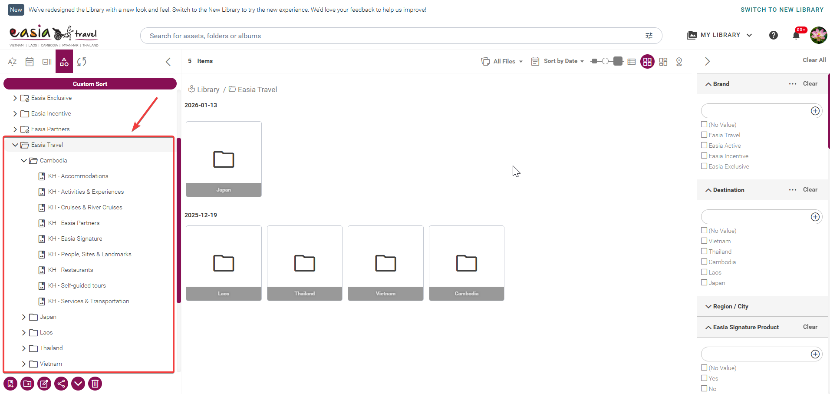
Task: Open the user profile avatar
Action: coord(819,35)
